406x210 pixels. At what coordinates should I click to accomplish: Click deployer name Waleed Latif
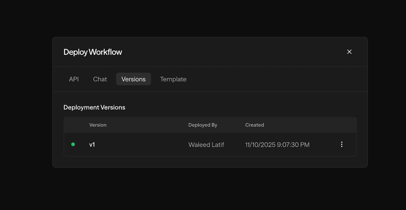click(206, 145)
